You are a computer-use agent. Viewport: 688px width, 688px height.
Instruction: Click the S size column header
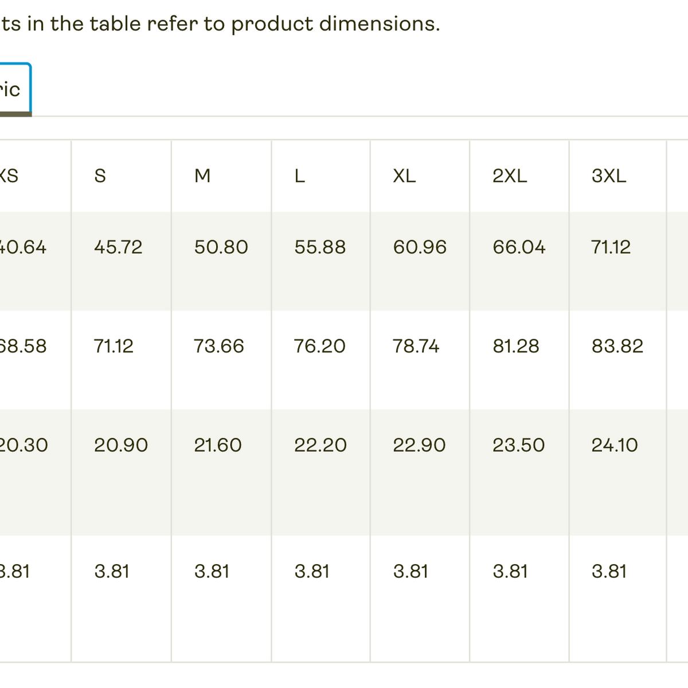[x=100, y=175]
